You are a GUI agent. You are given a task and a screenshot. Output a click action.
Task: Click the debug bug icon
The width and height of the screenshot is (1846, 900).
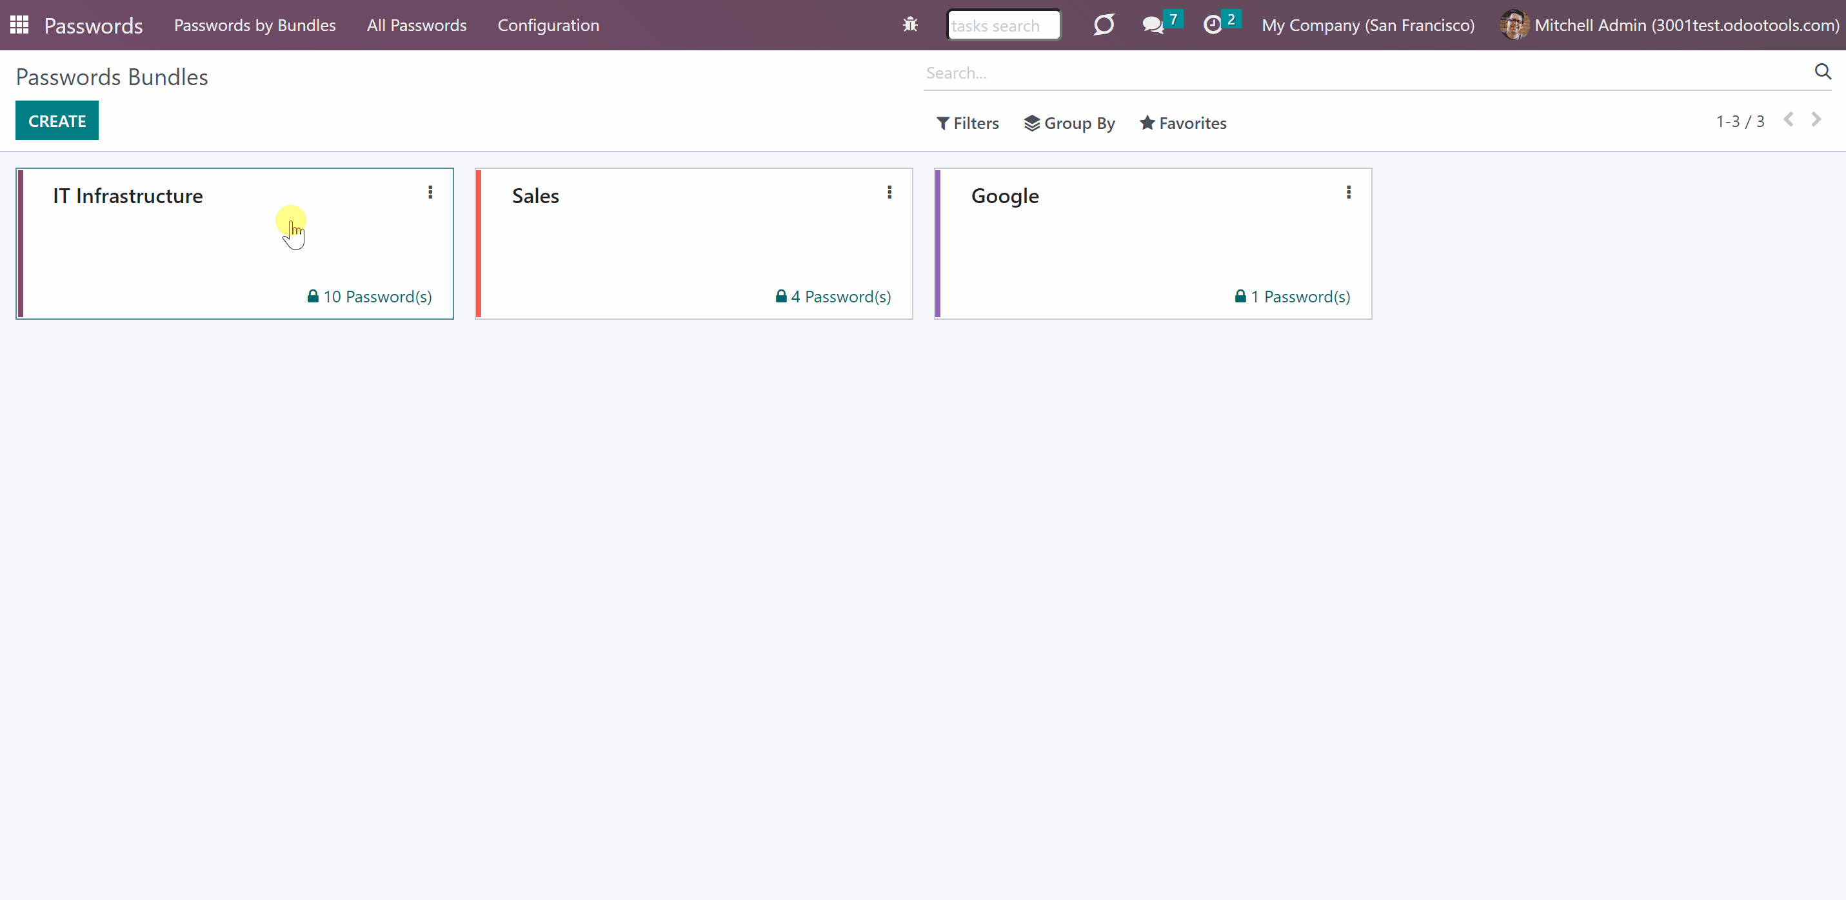click(x=910, y=25)
